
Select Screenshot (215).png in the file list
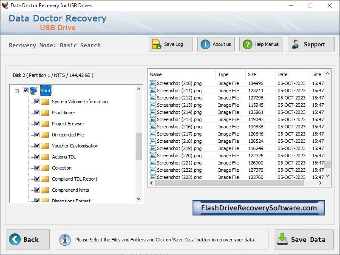coord(178,119)
